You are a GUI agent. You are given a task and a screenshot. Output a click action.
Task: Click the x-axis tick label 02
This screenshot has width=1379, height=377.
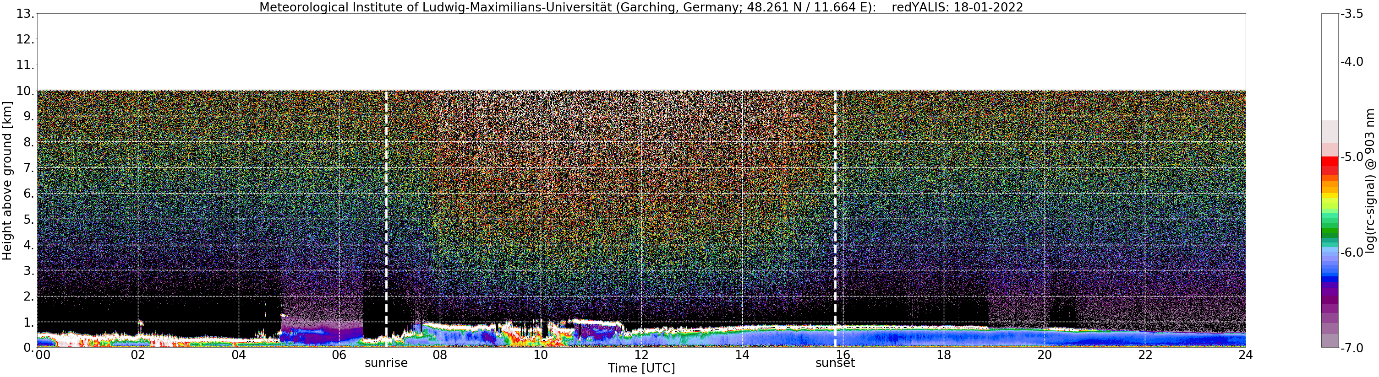138,355
